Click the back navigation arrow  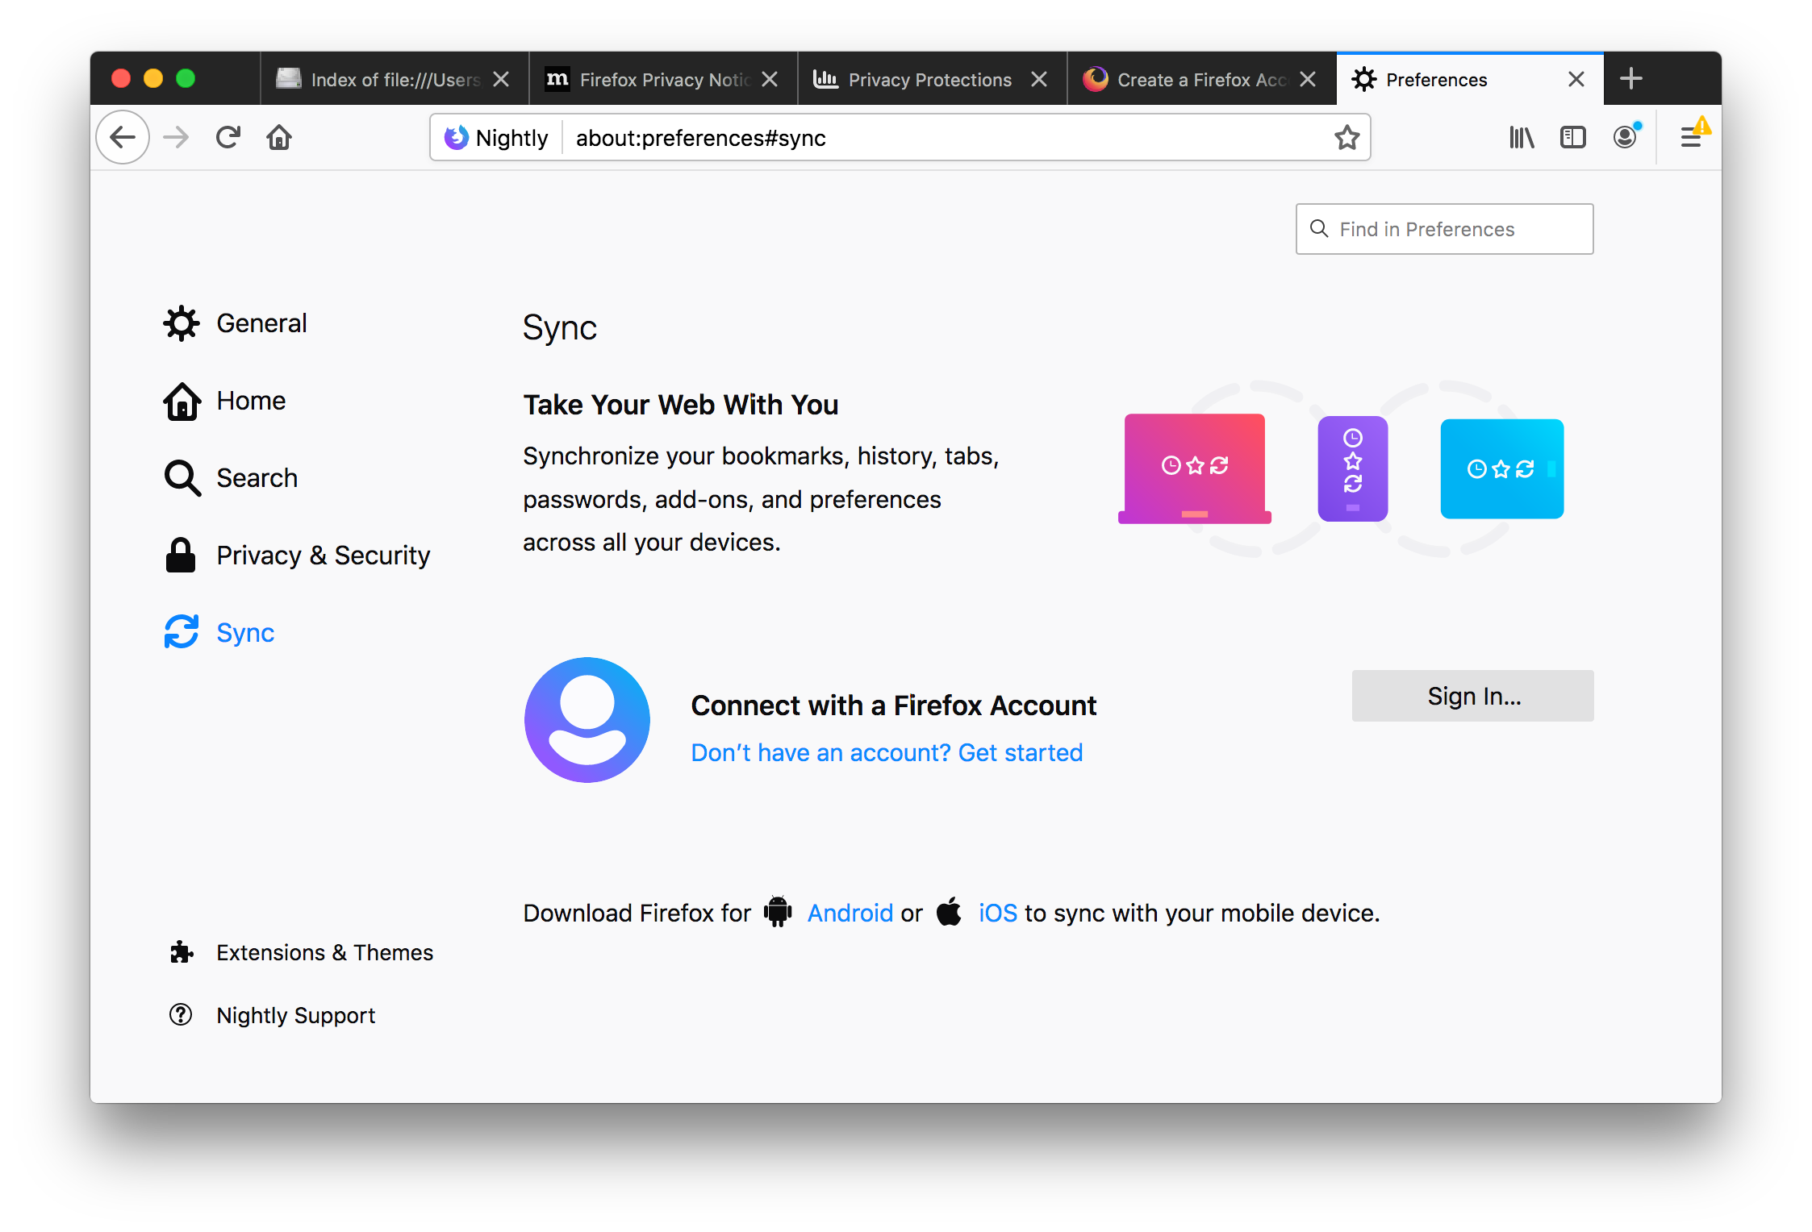123,138
